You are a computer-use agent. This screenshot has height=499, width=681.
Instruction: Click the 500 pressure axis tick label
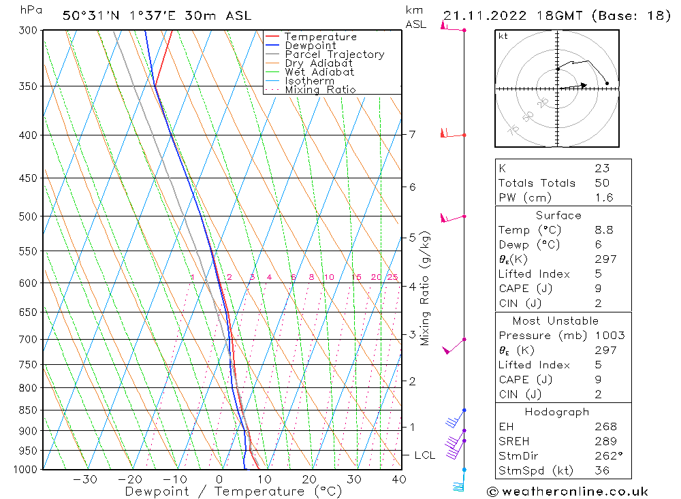pos(28,216)
